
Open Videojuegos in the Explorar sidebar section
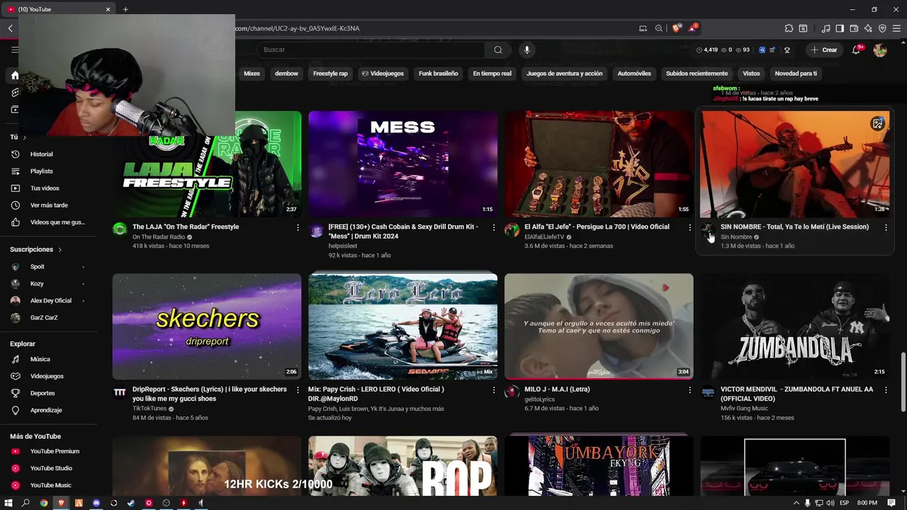pos(47,376)
